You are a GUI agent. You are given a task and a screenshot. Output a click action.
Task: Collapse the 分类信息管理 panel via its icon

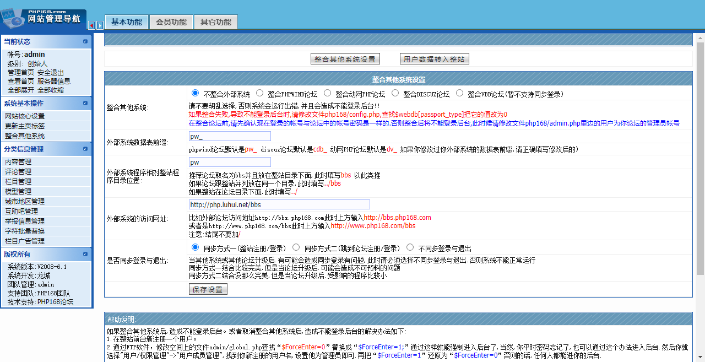click(85, 149)
